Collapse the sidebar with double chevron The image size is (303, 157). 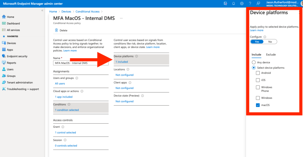42,10
